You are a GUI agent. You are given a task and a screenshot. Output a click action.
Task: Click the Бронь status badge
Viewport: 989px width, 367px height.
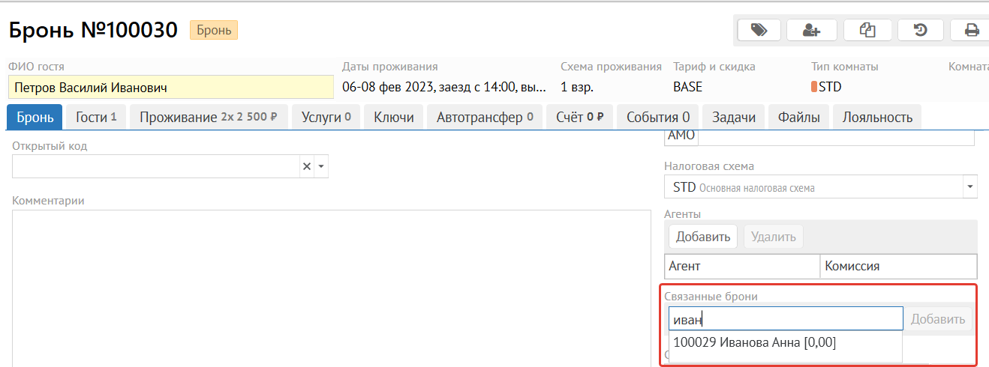pos(214,30)
